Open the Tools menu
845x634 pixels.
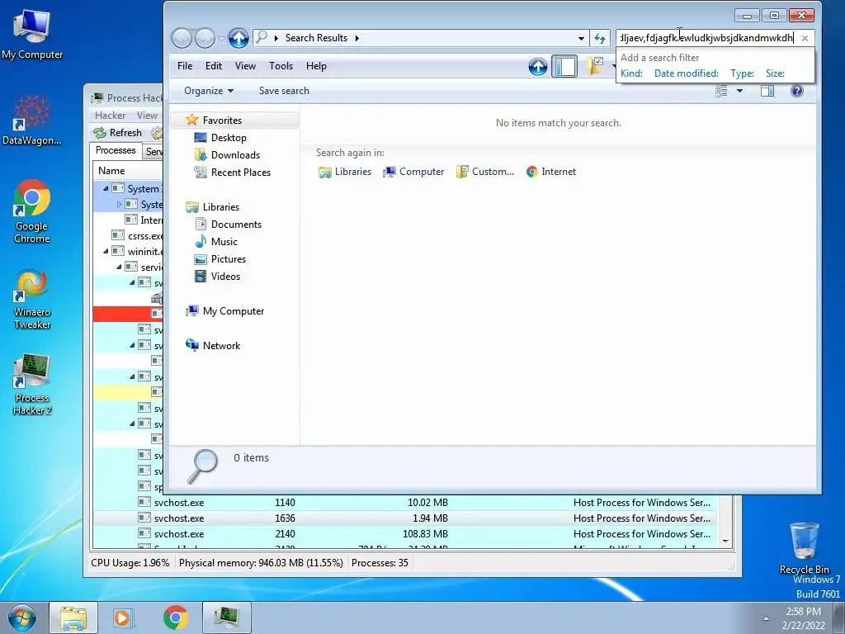click(x=281, y=66)
